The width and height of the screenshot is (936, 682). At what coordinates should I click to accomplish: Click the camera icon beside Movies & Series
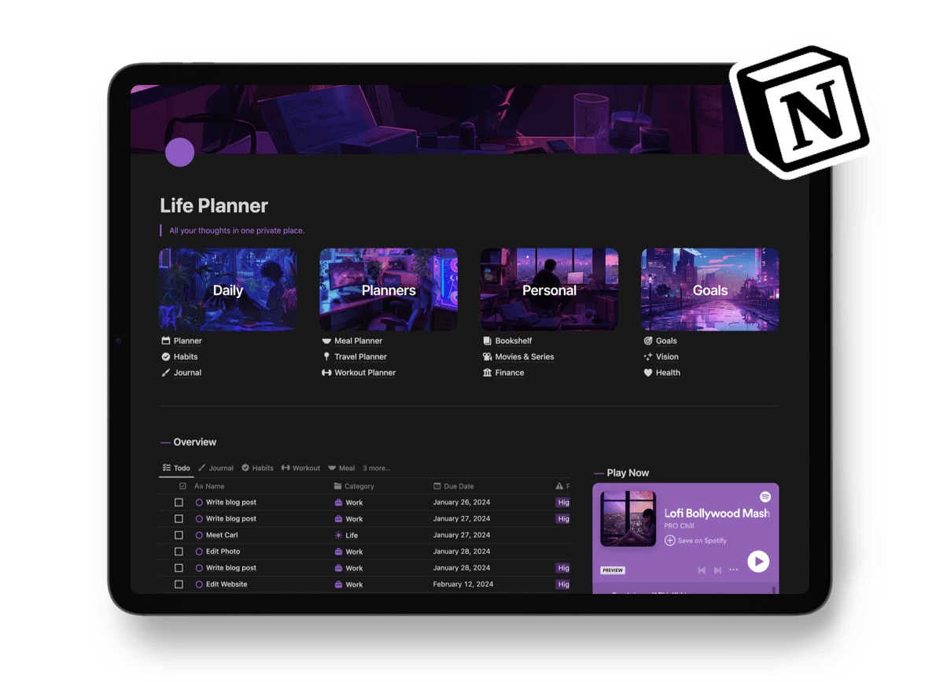coord(487,356)
